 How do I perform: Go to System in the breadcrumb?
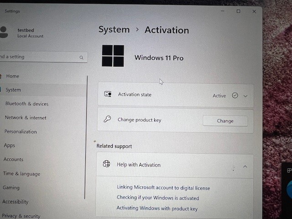[x=114, y=30]
